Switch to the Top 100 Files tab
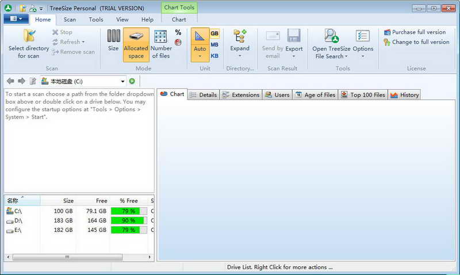Image resolution: width=460 pixels, height=275 pixels. point(363,95)
